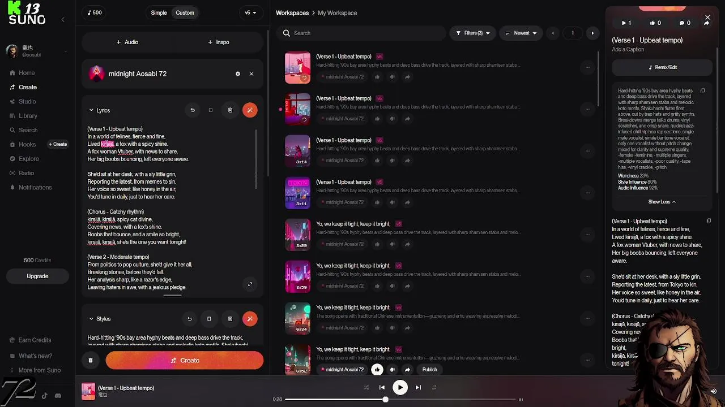Image resolution: width=725 pixels, height=407 pixels.
Task: Collapse details with Show Less
Action: point(662,202)
